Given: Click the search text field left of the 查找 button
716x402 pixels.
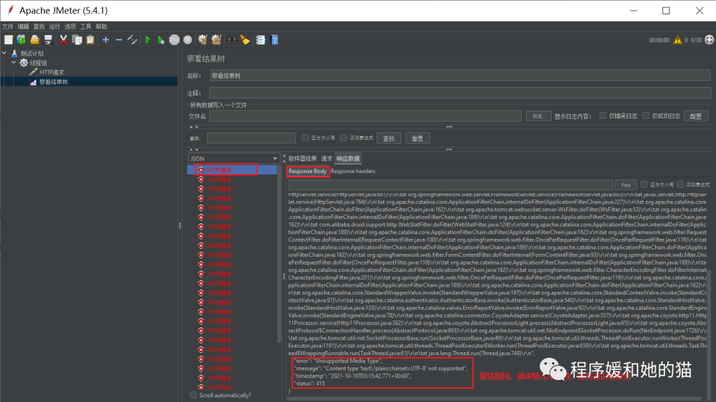Looking at the screenshot, I should 251,138.
